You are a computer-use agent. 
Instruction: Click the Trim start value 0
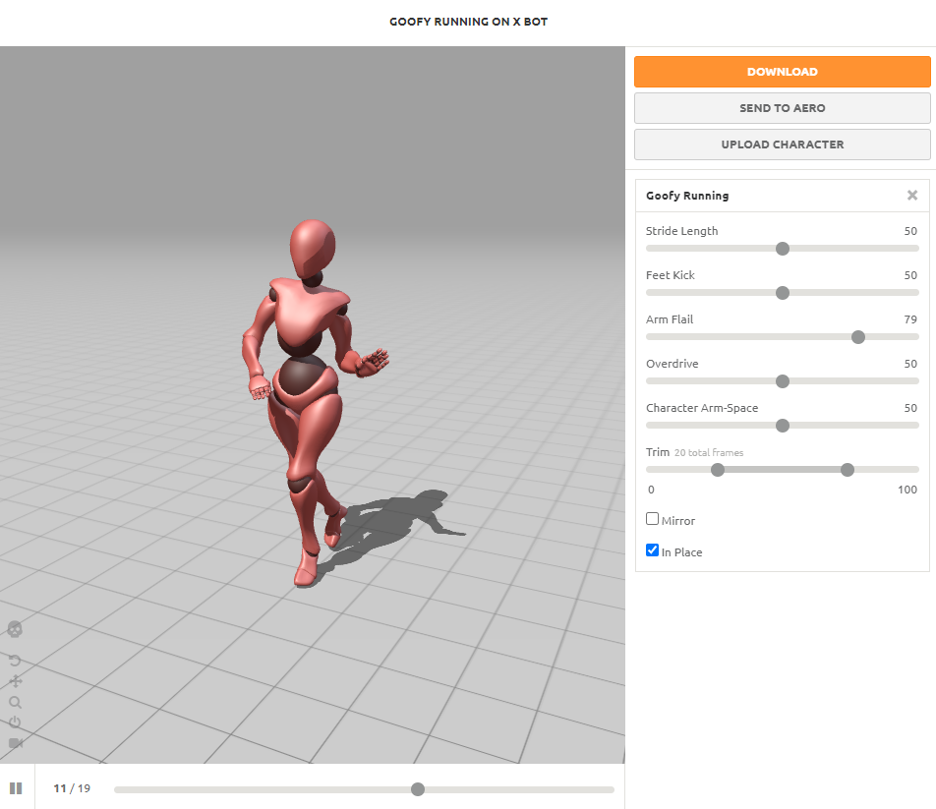point(651,490)
